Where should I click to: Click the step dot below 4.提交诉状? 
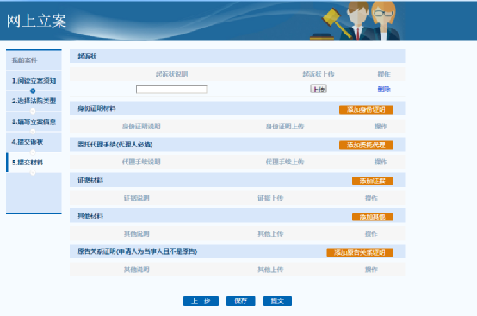click(33, 152)
